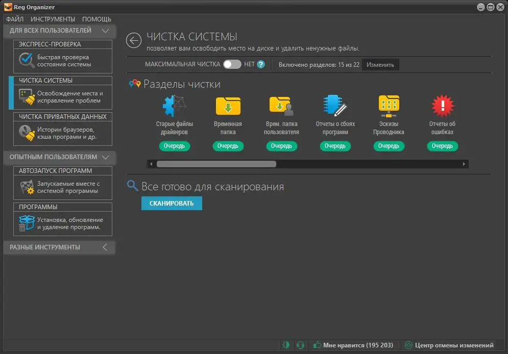Click the back arrow in Чистка системы header
508x354 pixels.
(x=133, y=40)
